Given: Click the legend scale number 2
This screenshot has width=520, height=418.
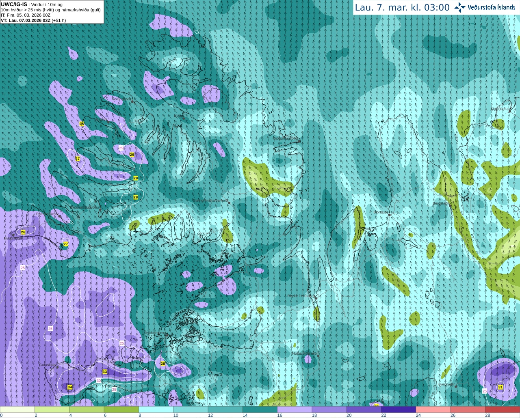Looking at the screenshot, I should [x=36, y=415].
